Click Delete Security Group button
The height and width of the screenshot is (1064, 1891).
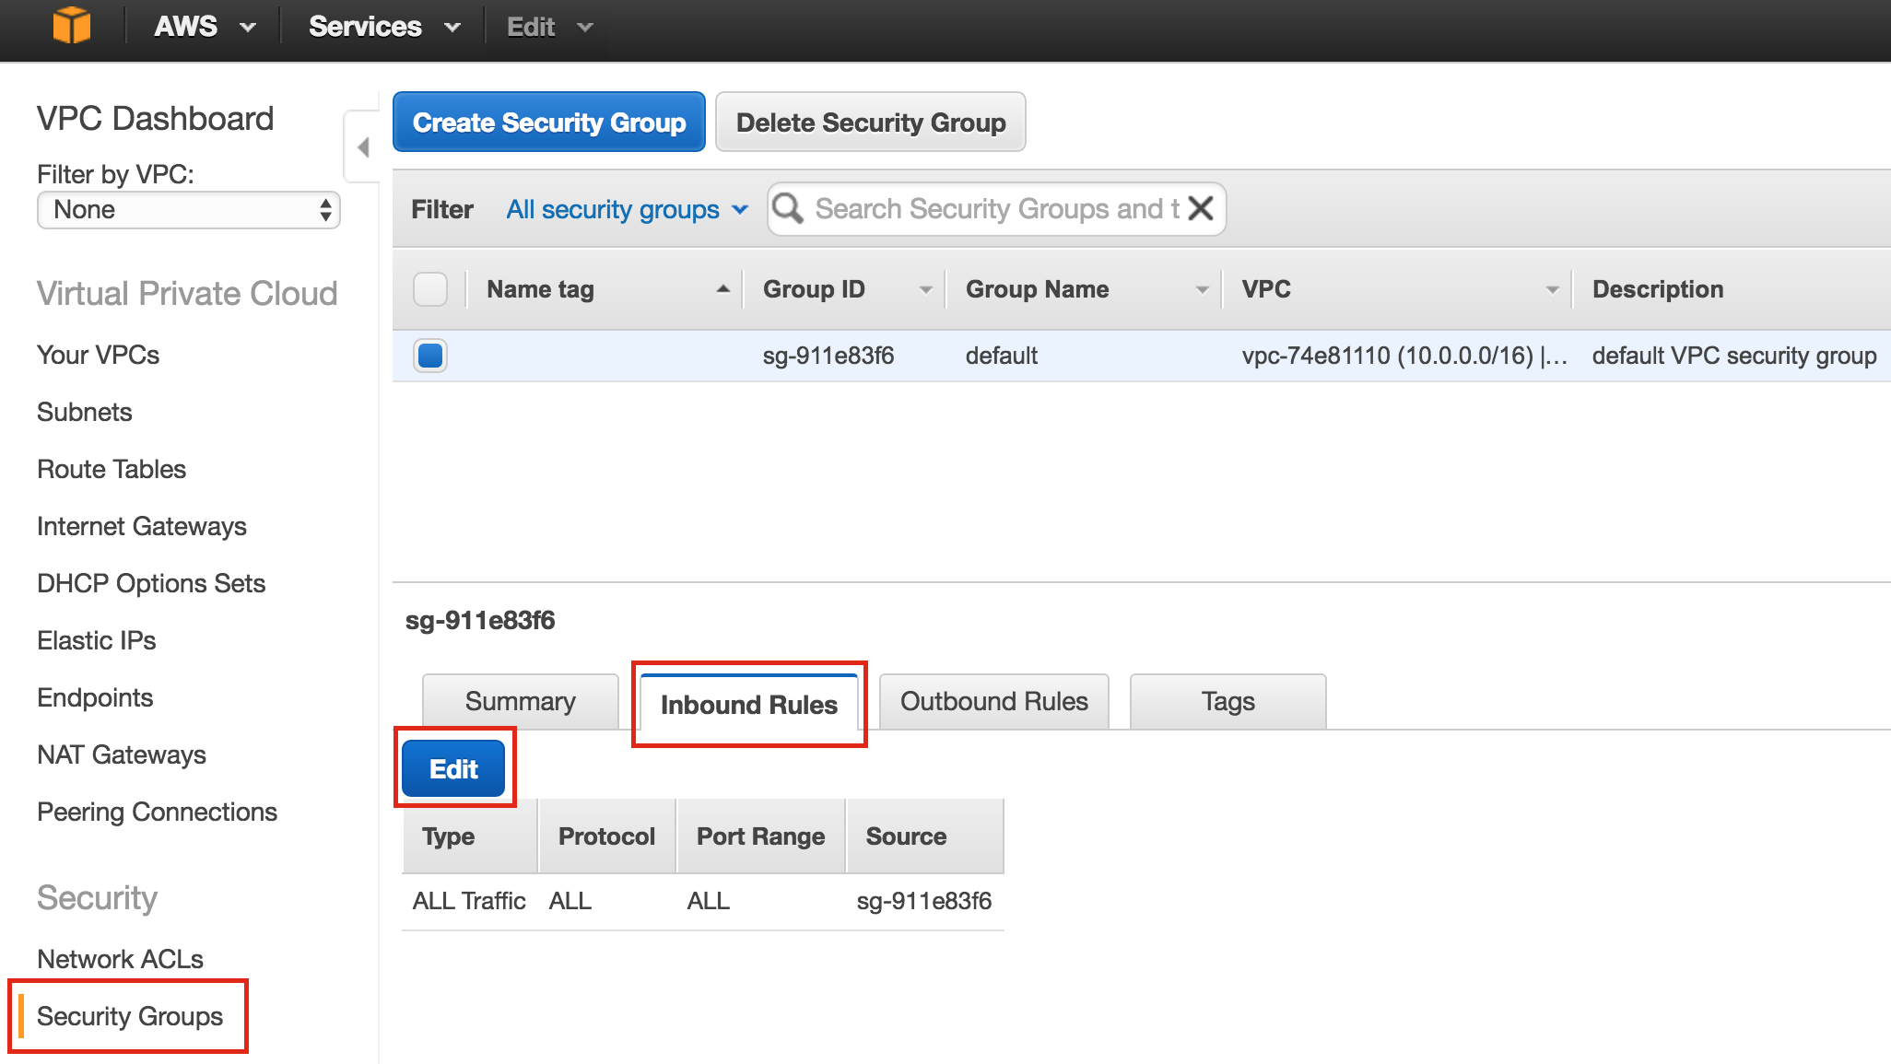point(871,122)
